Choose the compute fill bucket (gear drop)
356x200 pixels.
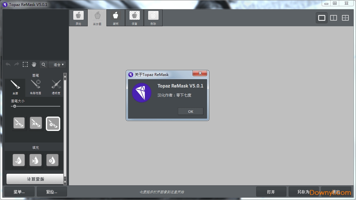(x=52, y=160)
